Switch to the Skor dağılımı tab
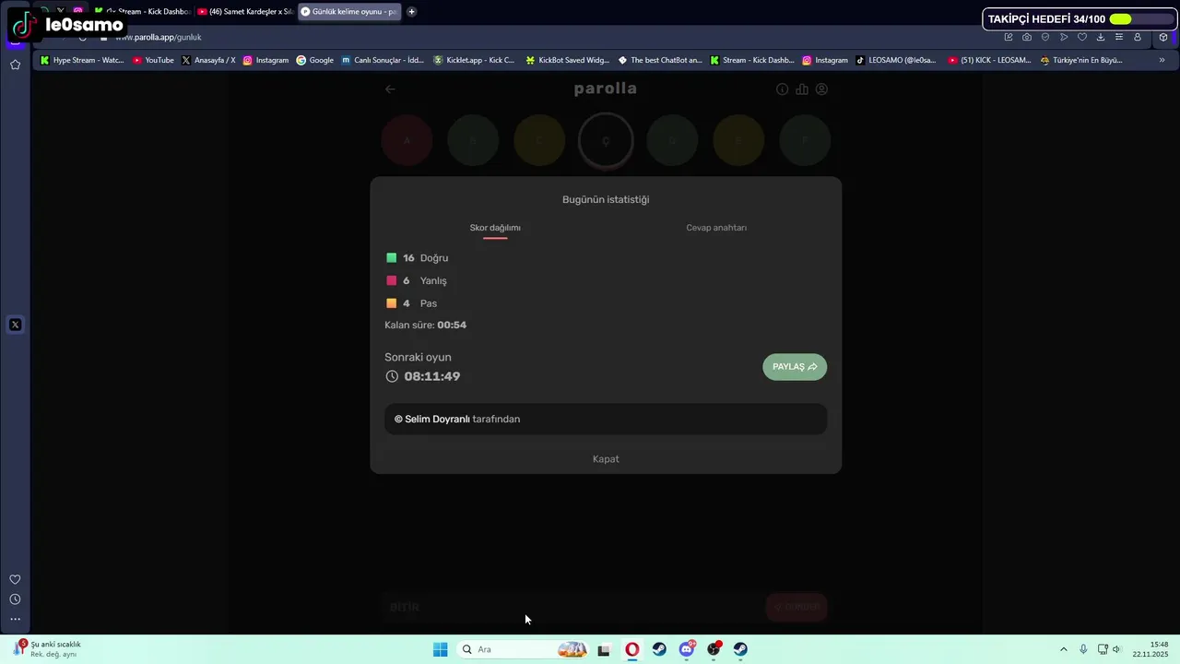Image resolution: width=1180 pixels, height=664 pixels. click(x=495, y=228)
